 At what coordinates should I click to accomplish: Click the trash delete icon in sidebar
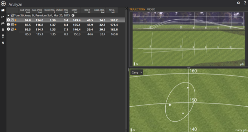(x=3, y=30)
